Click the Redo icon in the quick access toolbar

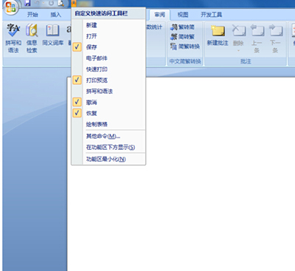(x=52, y=3)
